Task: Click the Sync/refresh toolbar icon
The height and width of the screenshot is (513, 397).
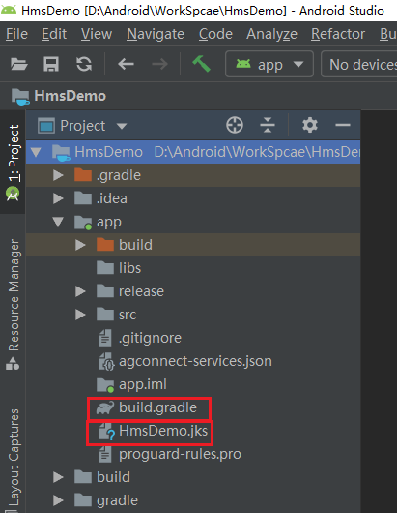Action: coord(84,64)
